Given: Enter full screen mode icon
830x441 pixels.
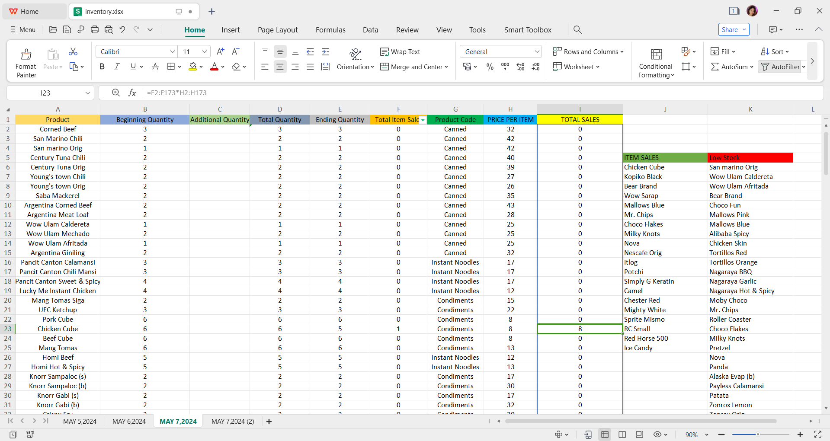Looking at the screenshot, I should pos(817,435).
